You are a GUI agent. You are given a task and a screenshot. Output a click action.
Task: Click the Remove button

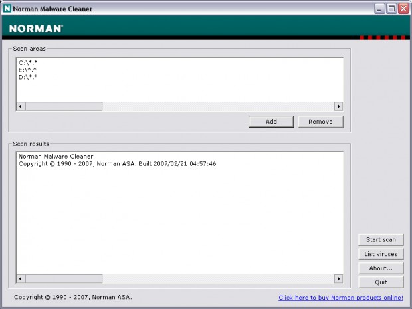click(x=320, y=122)
